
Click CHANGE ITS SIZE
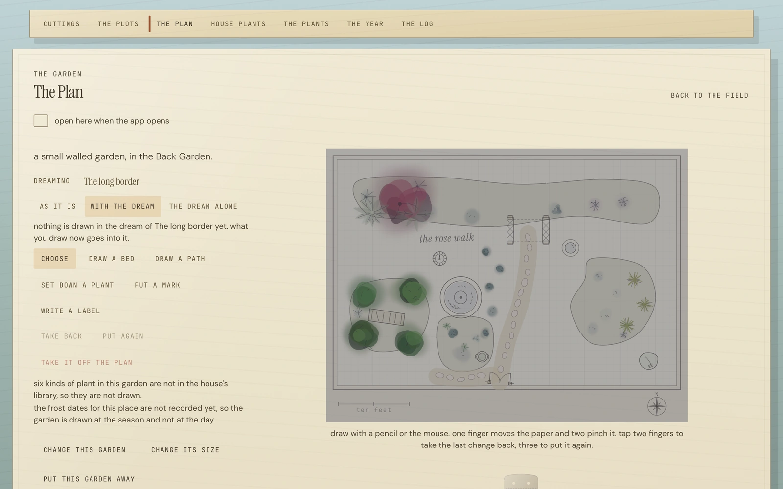(185, 450)
